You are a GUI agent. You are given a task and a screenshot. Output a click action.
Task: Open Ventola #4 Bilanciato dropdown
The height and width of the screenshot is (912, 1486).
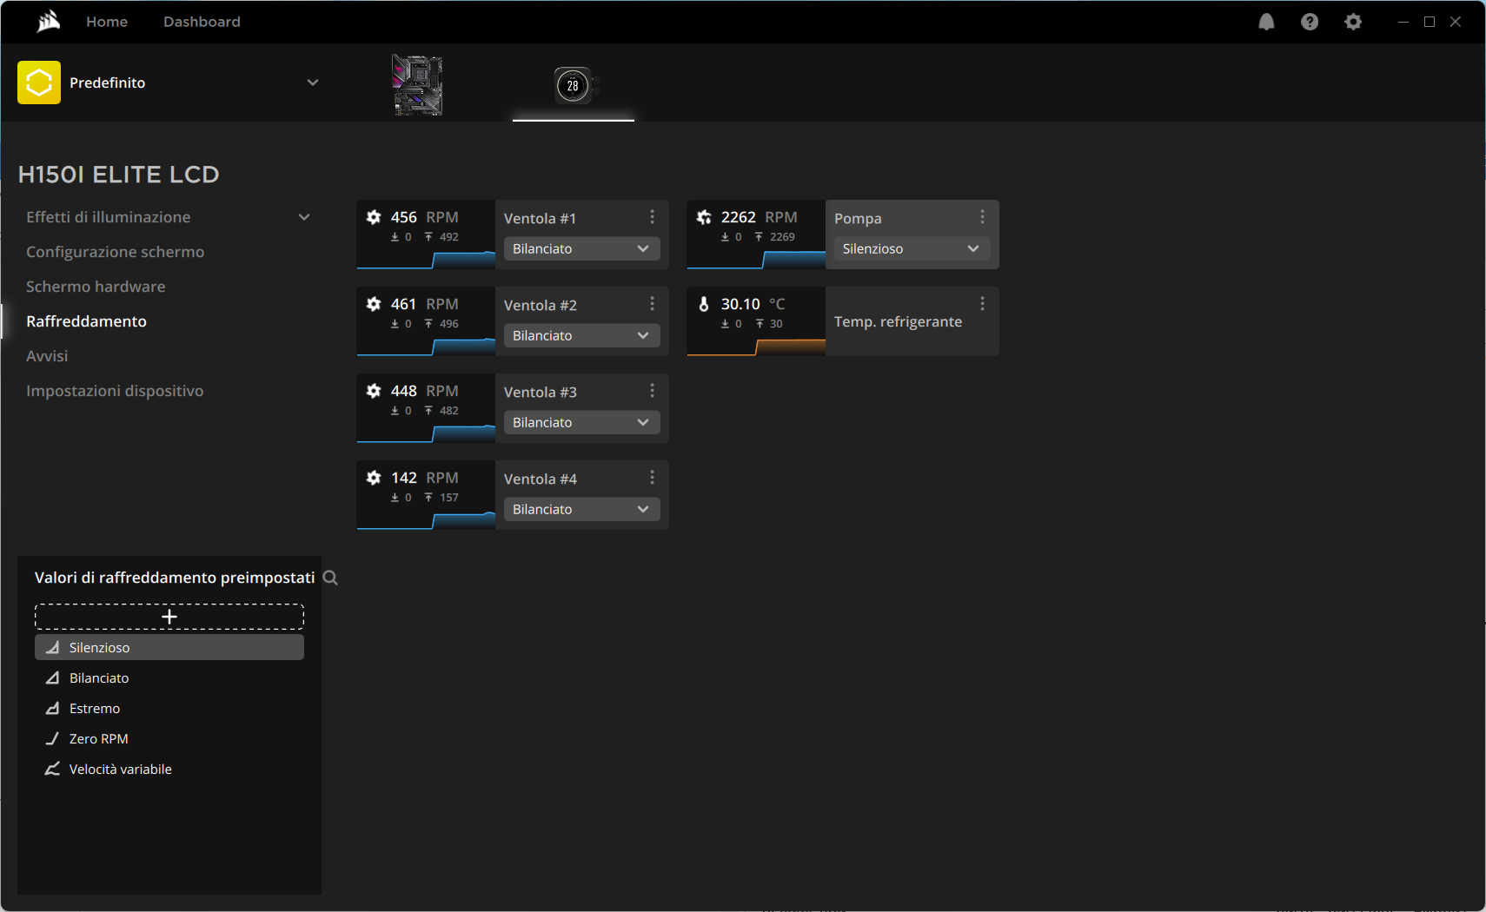tap(582, 509)
